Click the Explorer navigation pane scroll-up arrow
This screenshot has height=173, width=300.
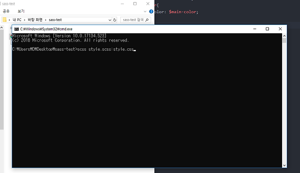pyautogui.click(x=2, y=28)
